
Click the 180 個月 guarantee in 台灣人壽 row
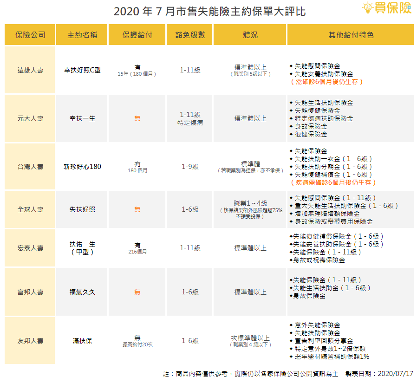137,170
